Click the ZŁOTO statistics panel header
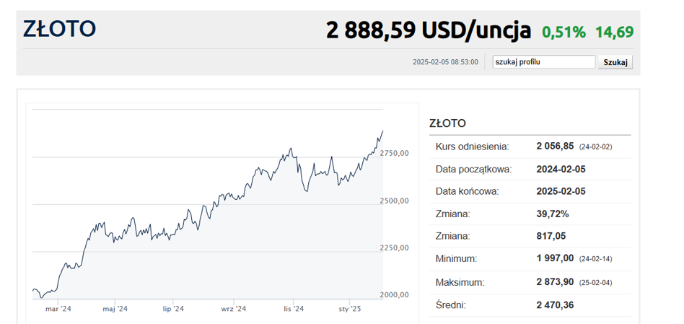Screen dimensions: 684x324 tap(447, 123)
